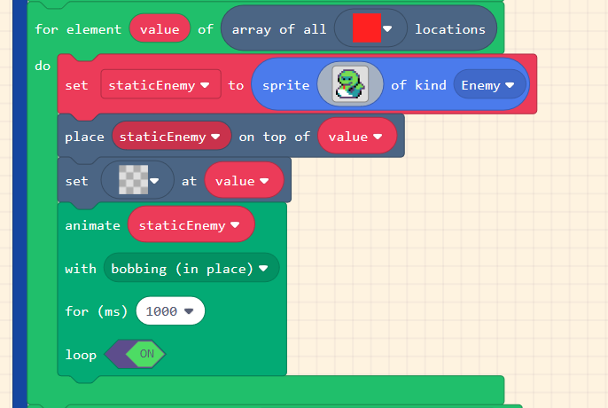Click the dropdown arrow beside red tile
Viewport: 608px width, 408px height.
(387, 29)
